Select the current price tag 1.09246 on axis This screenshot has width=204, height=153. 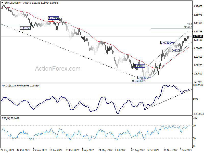198,36
